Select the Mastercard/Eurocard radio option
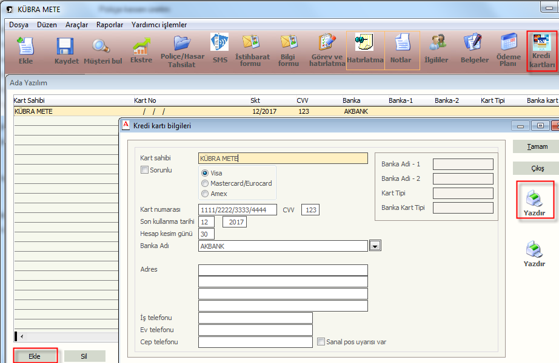This screenshot has width=559, height=363. pos(205,183)
